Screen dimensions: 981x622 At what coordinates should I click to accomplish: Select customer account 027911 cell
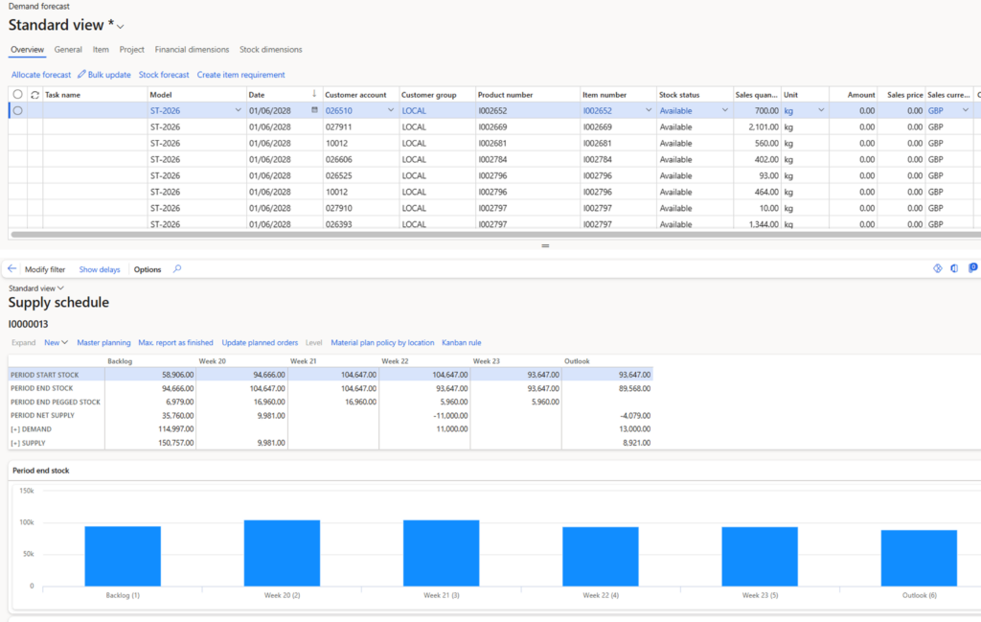(x=361, y=127)
